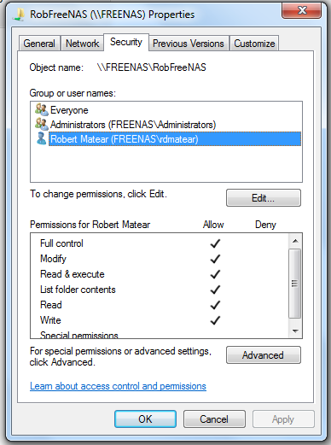Click the Edit... permissions button
This screenshot has height=445, width=331.
click(264, 197)
